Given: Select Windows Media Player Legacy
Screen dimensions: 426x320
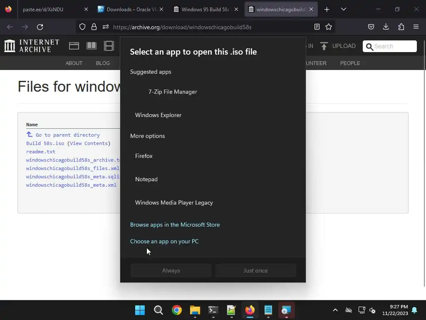Looking at the screenshot, I should [213, 203].
